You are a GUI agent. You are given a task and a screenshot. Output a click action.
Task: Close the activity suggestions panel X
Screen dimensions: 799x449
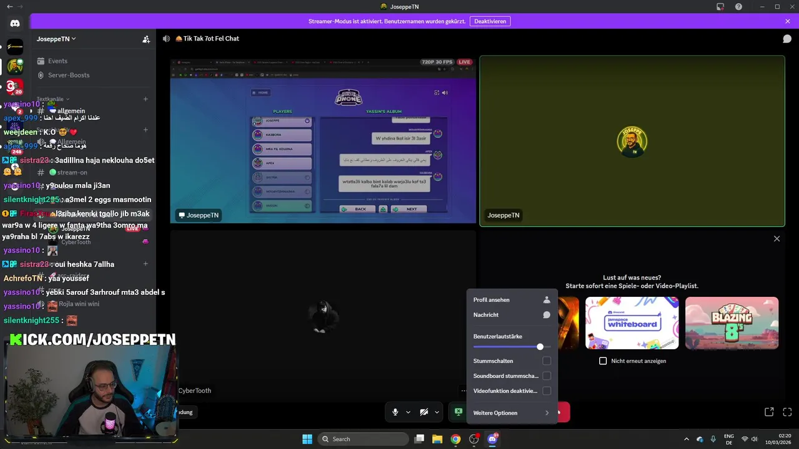tap(777, 239)
